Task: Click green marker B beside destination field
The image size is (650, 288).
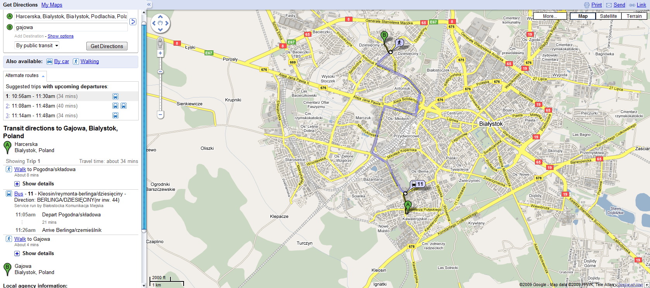Action: 10,27
